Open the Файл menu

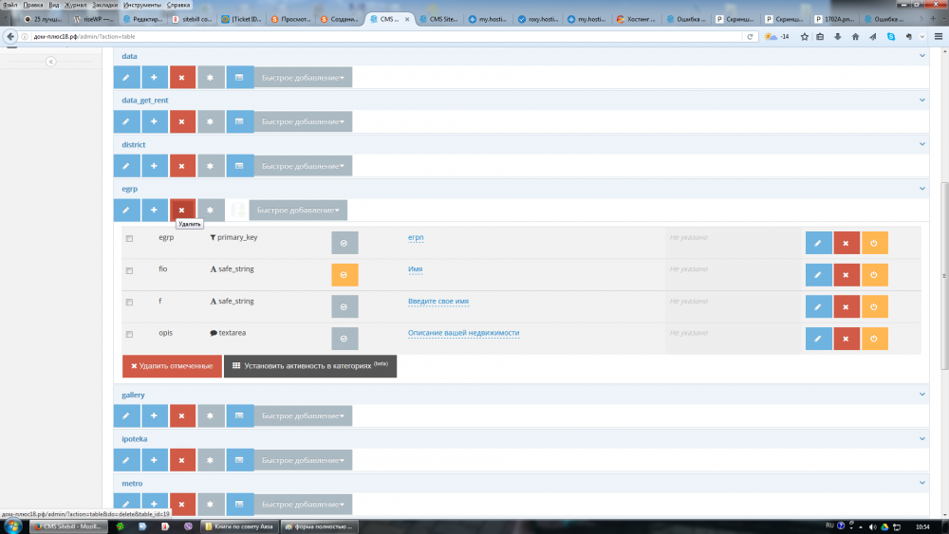click(10, 5)
